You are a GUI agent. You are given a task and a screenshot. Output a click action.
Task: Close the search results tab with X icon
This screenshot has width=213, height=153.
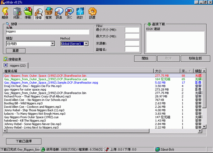[x=6, y=65]
